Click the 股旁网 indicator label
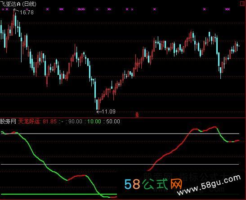The width and height of the screenshot is (246, 200). [x=8, y=121]
